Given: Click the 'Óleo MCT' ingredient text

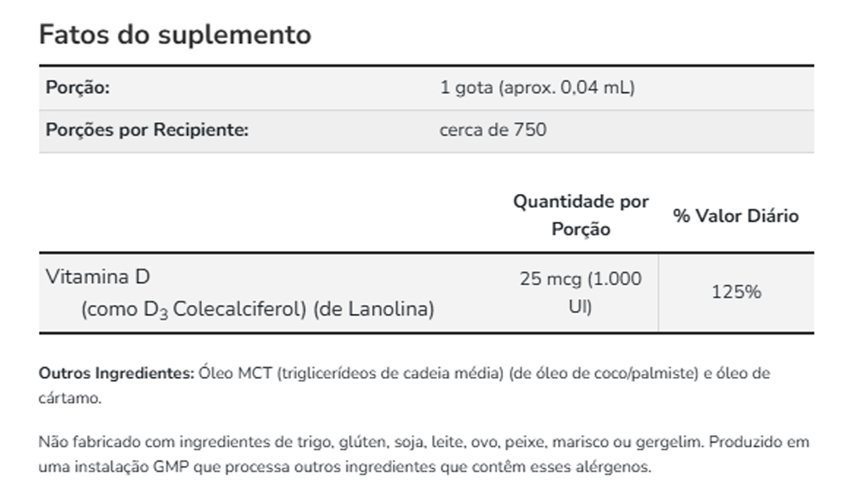Looking at the screenshot, I should point(235,374).
